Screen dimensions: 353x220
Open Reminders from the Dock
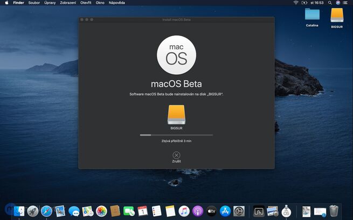click(156, 211)
